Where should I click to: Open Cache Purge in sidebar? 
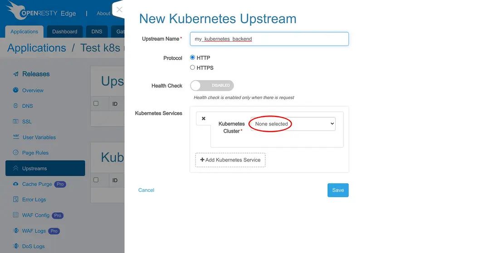[37, 184]
